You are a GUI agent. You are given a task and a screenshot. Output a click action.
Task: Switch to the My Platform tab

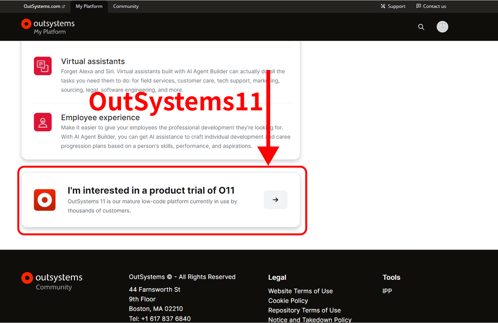tap(89, 7)
